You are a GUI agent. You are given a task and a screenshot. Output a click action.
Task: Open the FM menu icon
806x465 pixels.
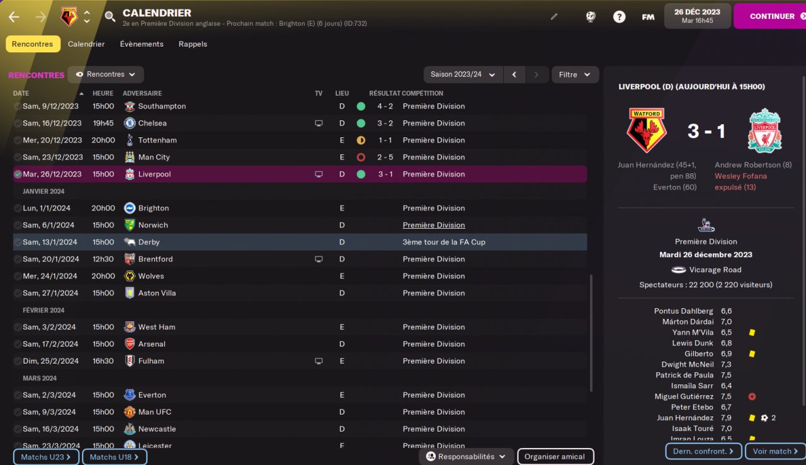pos(648,17)
